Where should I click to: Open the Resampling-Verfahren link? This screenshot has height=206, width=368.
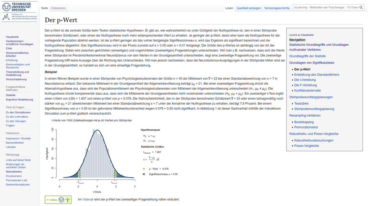tap(305, 115)
